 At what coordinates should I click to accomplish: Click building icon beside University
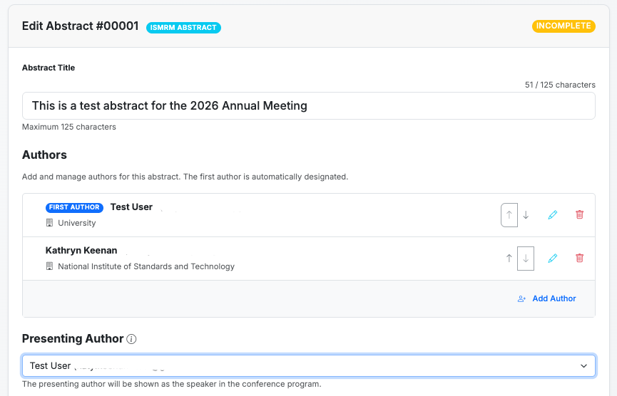click(50, 223)
